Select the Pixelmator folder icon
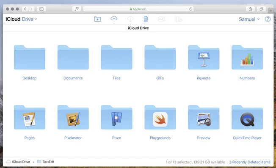 [x=73, y=117]
